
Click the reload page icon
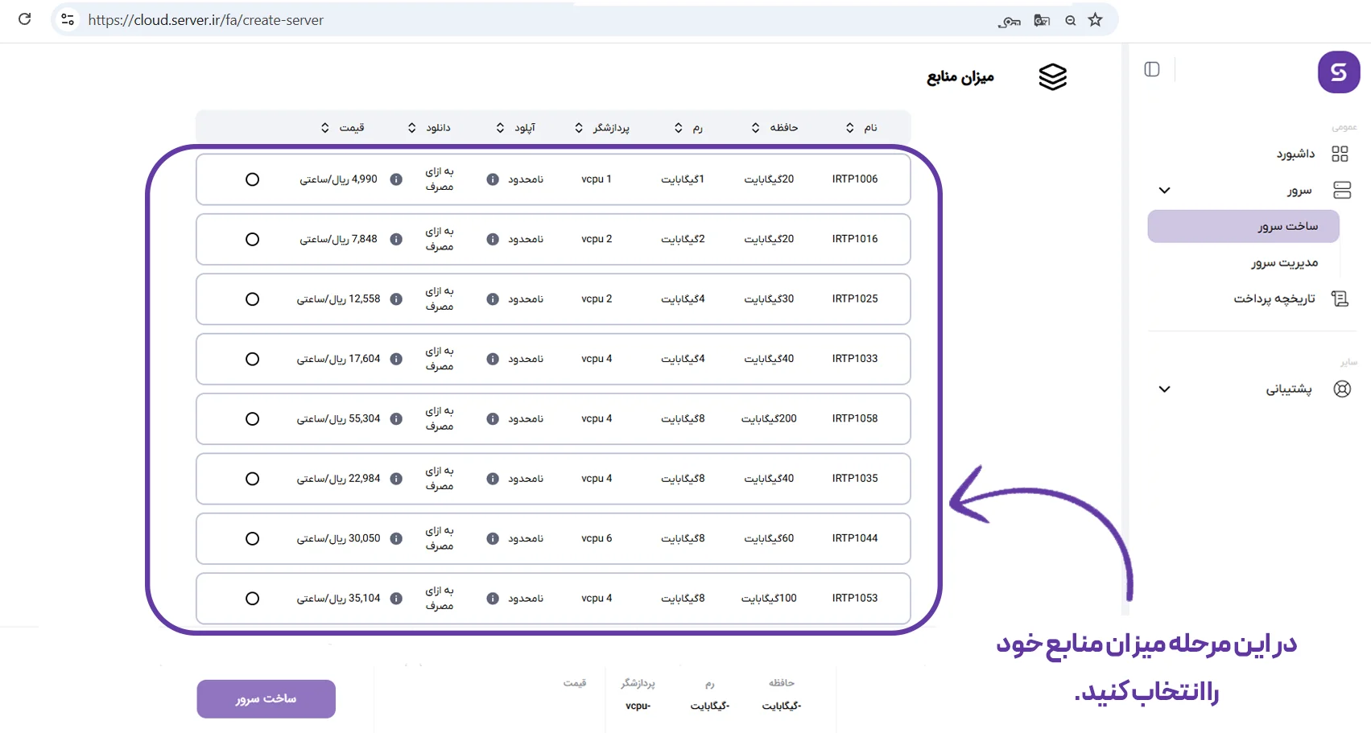click(x=25, y=19)
